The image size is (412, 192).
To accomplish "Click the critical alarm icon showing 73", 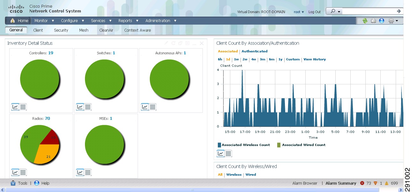I will 362,183.
